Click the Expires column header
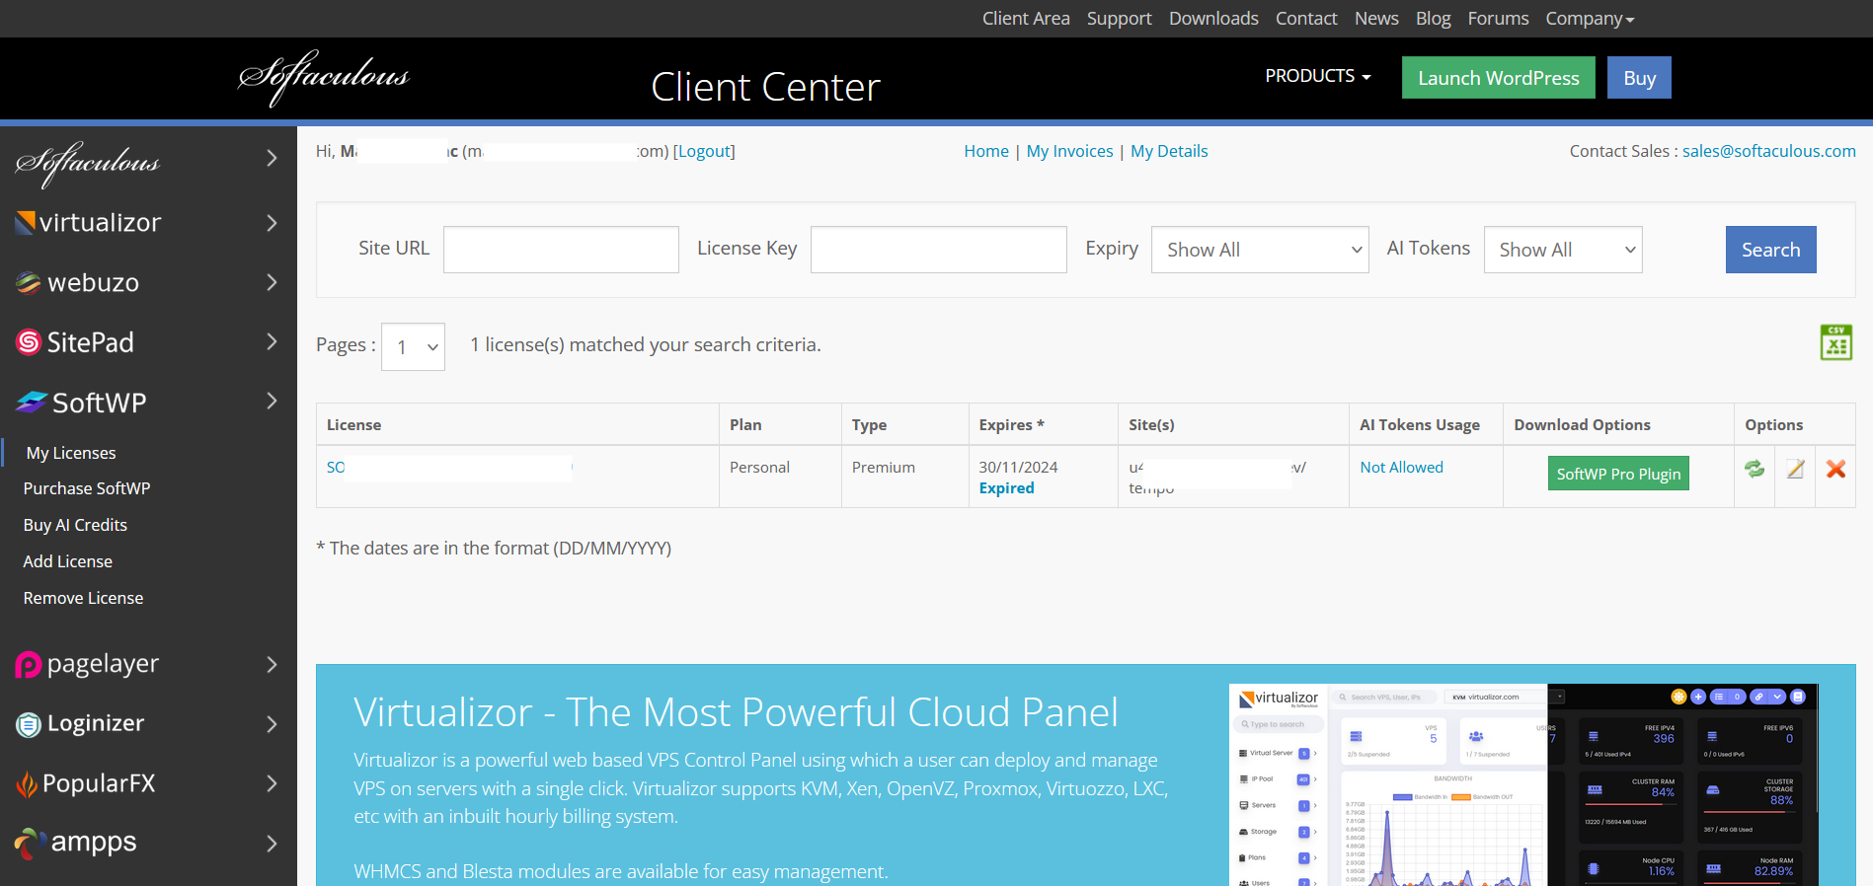 [x=1011, y=425]
